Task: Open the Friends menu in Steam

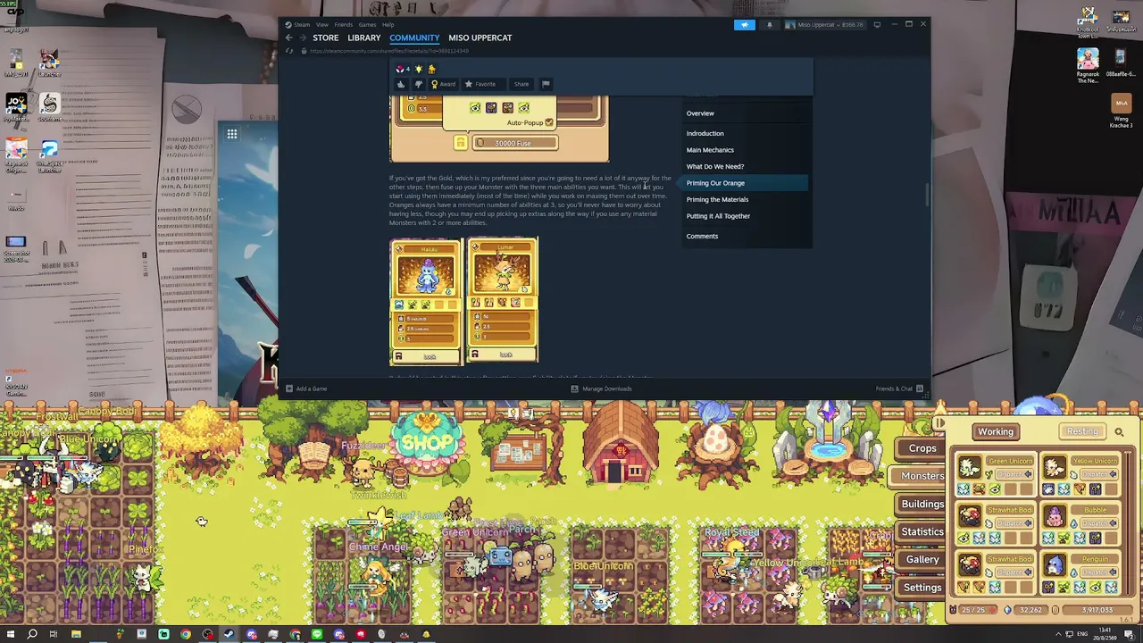Action: point(343,24)
